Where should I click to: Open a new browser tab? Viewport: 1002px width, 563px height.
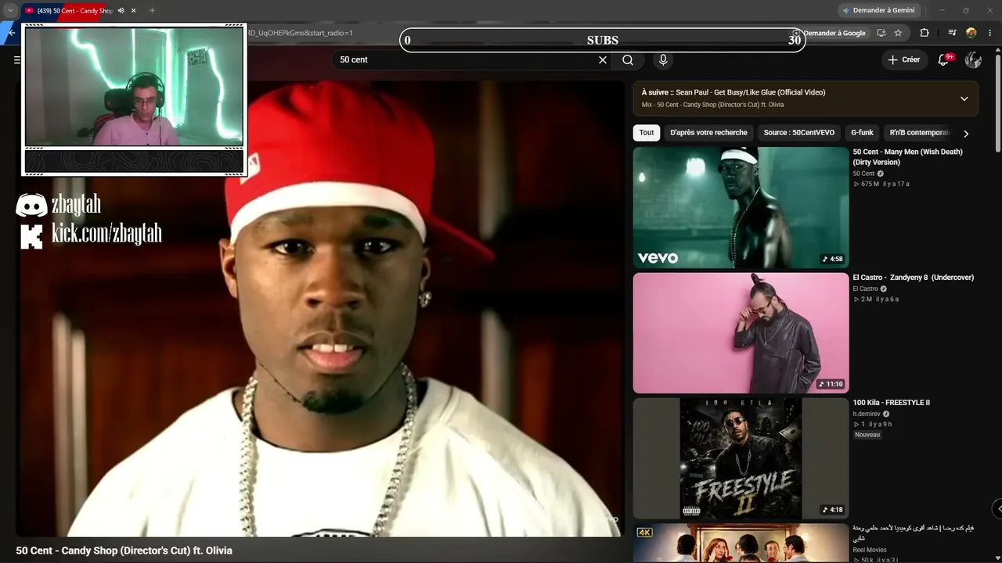(152, 11)
